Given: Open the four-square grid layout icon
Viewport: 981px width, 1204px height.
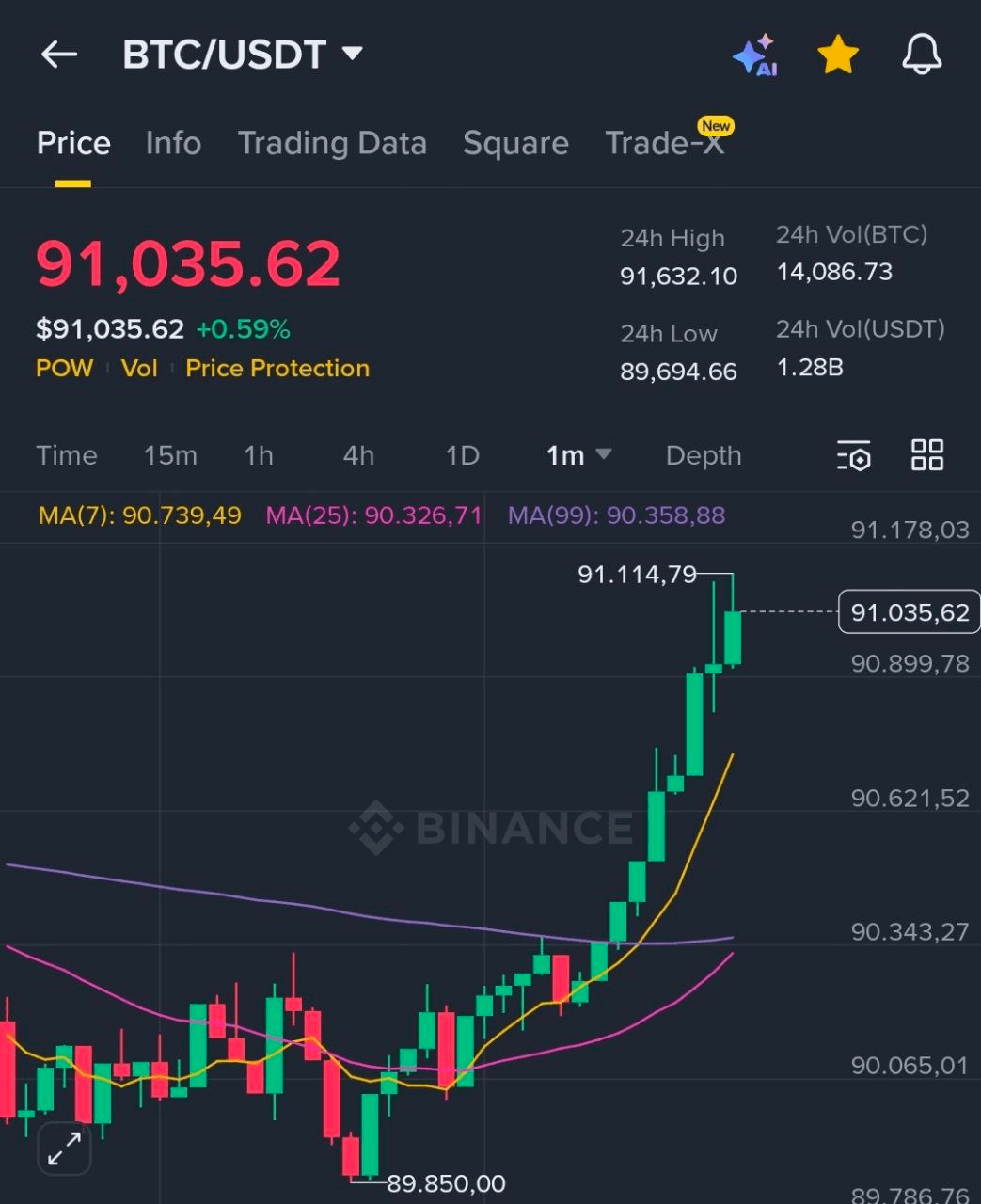Looking at the screenshot, I should click(927, 455).
